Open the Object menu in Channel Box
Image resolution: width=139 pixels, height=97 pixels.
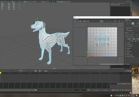[x=120, y=3]
